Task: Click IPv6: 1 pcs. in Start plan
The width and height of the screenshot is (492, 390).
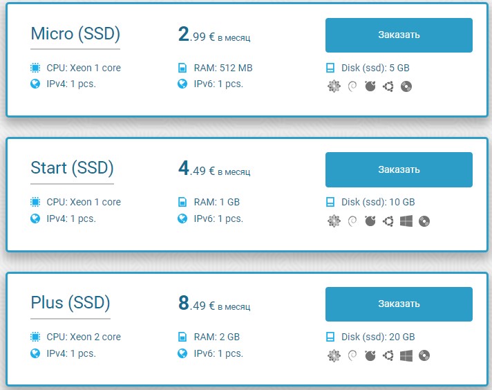Action: [x=218, y=219]
